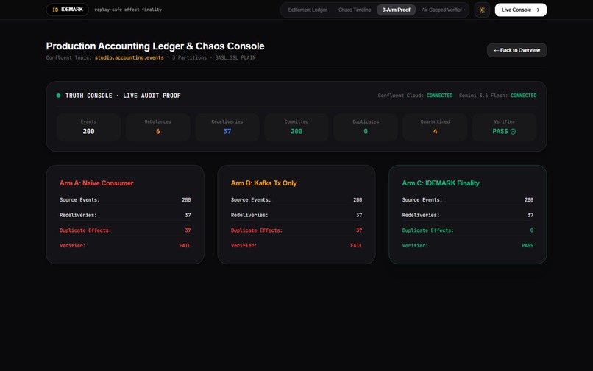Click the SASL_SSL PLAIN label
This screenshot has height=371, width=593.
tap(235, 57)
